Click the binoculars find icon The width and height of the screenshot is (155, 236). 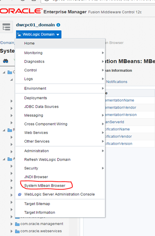5,61
